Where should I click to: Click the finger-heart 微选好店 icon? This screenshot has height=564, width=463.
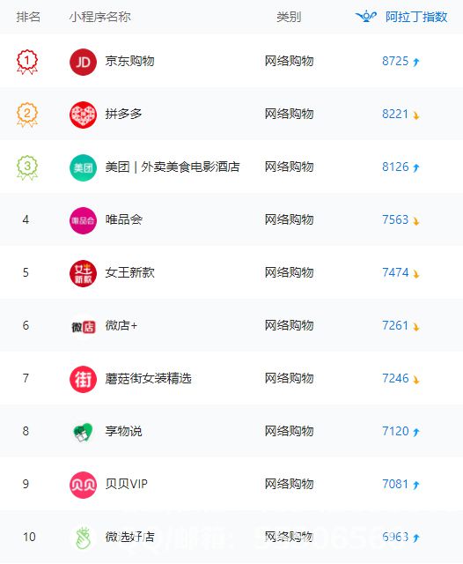point(84,538)
